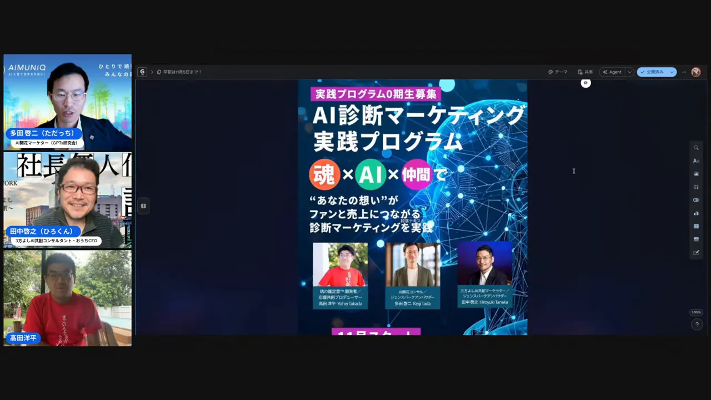
Task: Open the image insertion panel in sidebar
Action: (x=696, y=174)
